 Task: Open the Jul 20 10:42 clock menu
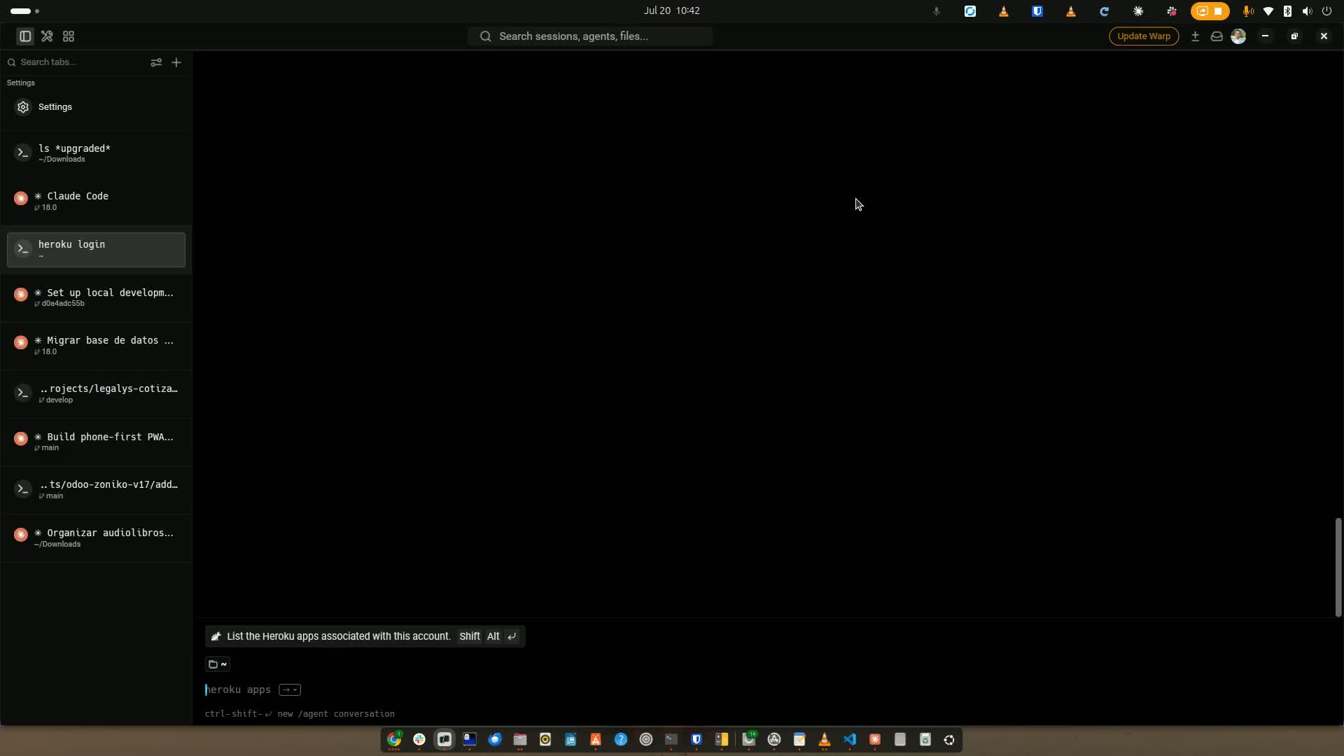[672, 10]
